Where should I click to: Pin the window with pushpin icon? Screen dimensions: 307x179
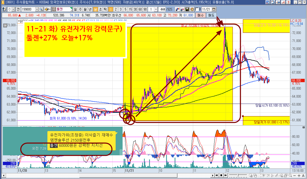(x=278, y=2)
